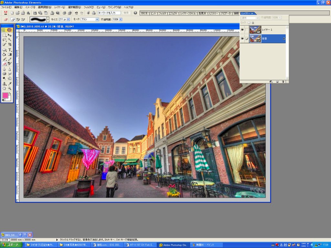Select the Eraser tool in toolbox
This screenshot has height=248, width=331.
(4, 64)
